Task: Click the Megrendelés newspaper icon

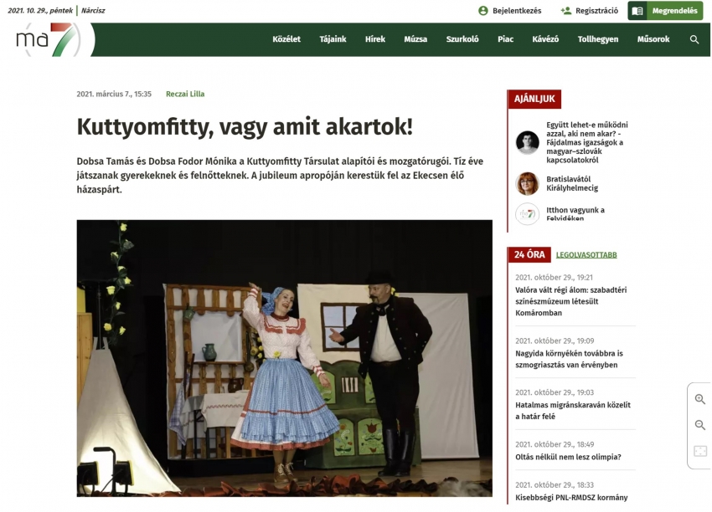Action: (637, 11)
